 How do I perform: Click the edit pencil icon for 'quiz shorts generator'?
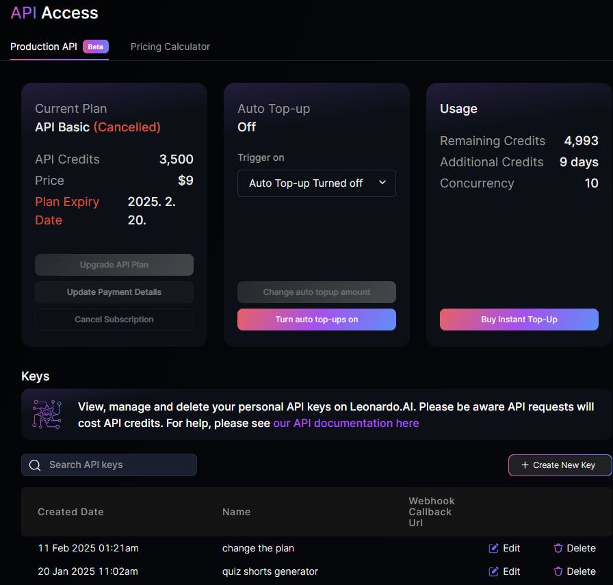pos(493,571)
